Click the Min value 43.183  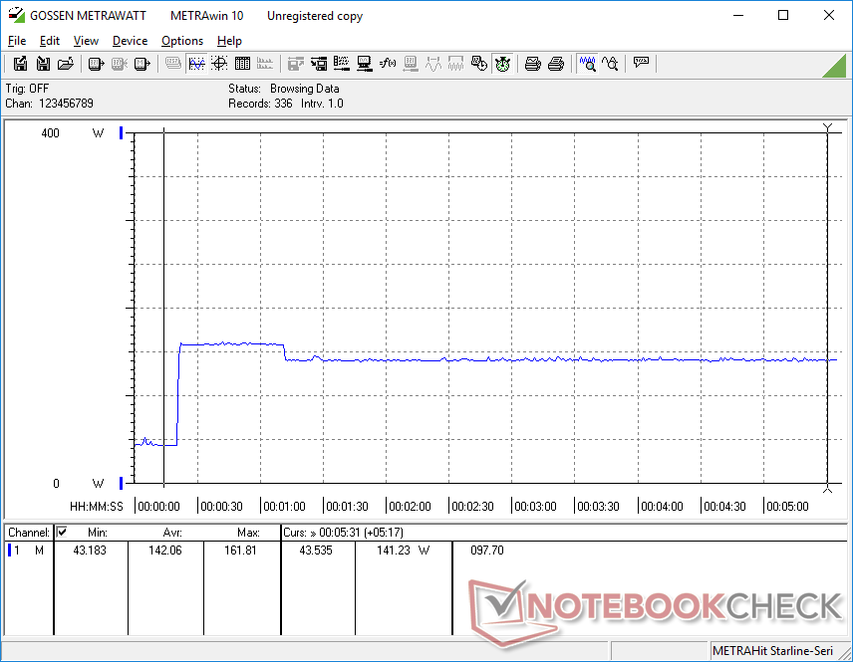pyautogui.click(x=90, y=551)
